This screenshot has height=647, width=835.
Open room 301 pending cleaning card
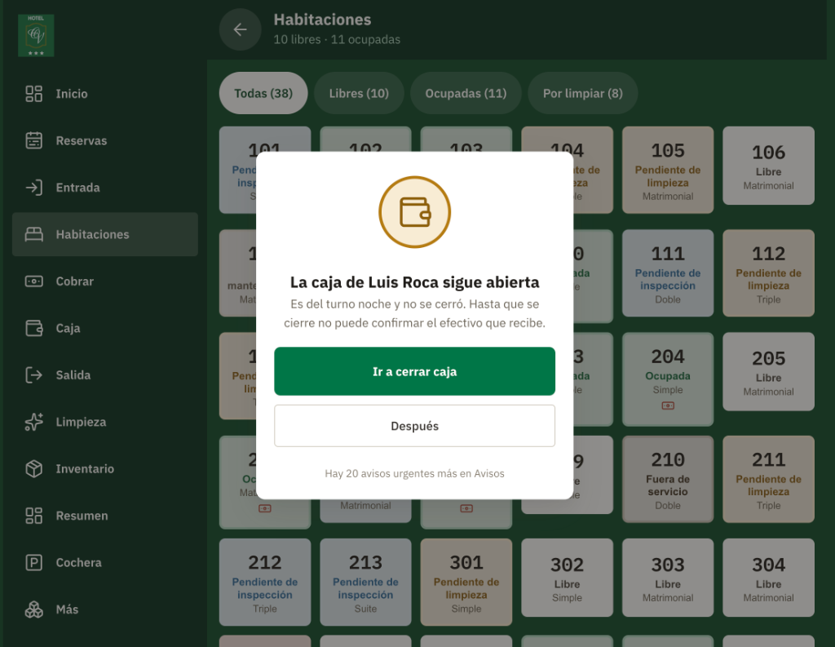[466, 582]
